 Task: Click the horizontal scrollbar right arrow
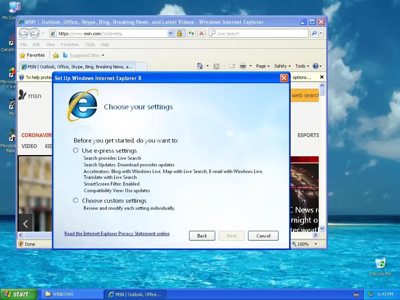[316, 235]
